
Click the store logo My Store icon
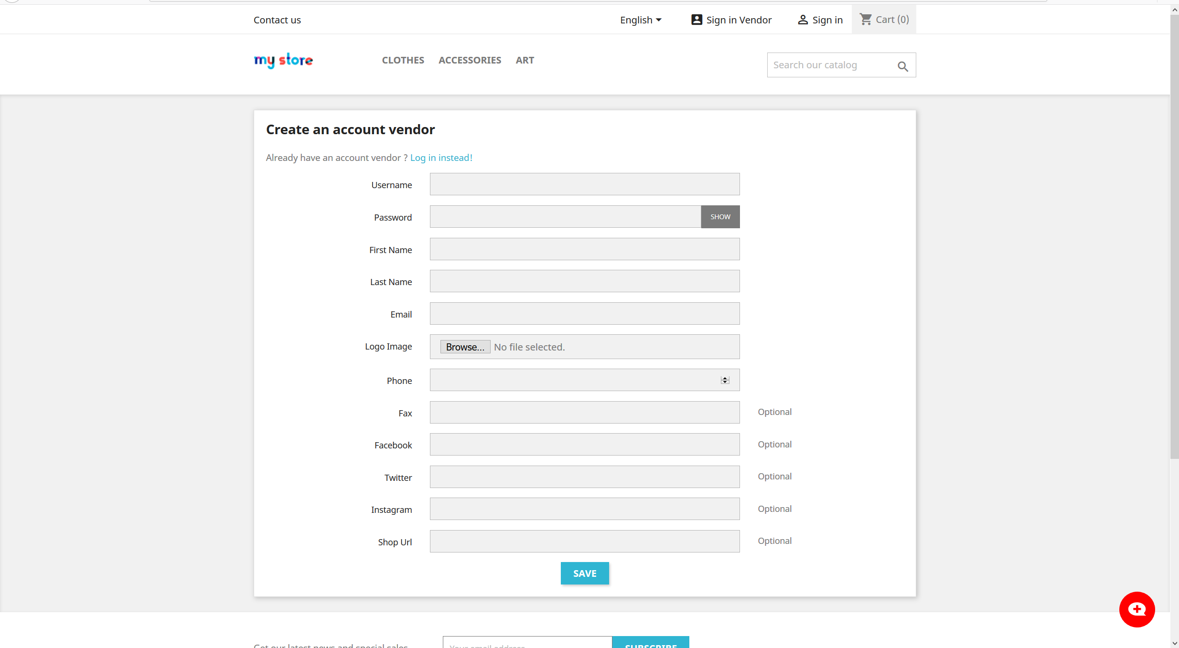click(x=283, y=60)
